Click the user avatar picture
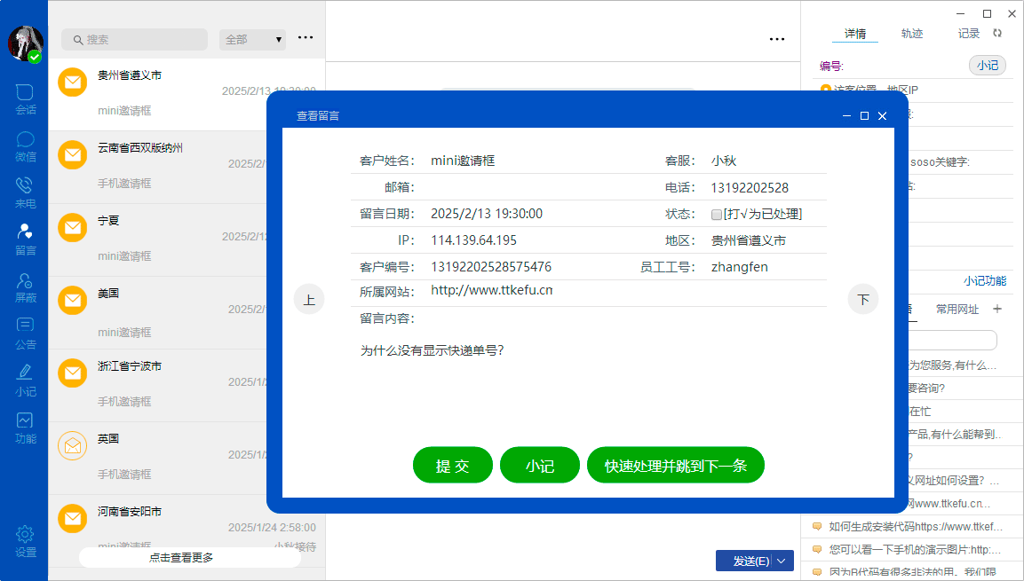This screenshot has height=581, width=1024. click(x=26, y=43)
